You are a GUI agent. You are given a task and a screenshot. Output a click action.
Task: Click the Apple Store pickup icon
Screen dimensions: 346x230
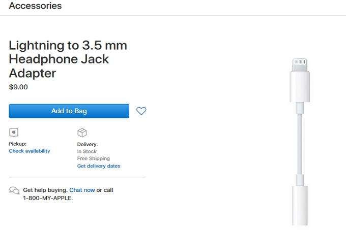click(x=14, y=133)
